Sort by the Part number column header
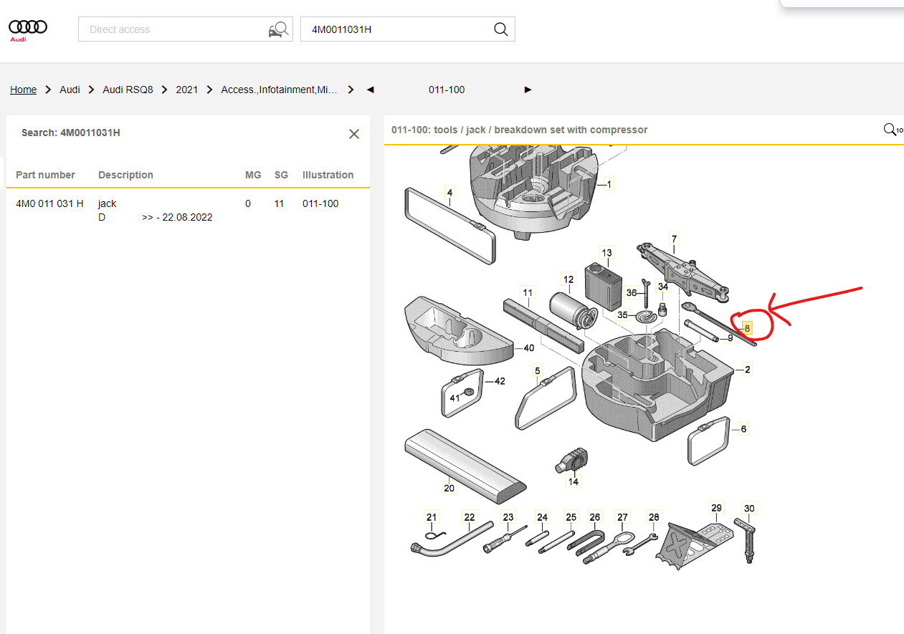Viewport: 904px width, 634px height. (x=45, y=175)
